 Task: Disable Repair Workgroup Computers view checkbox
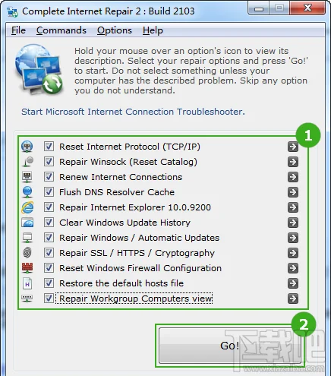click(49, 299)
